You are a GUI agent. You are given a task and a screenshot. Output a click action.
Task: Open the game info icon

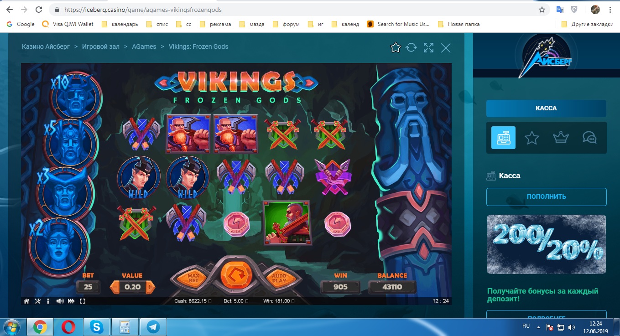tap(48, 301)
